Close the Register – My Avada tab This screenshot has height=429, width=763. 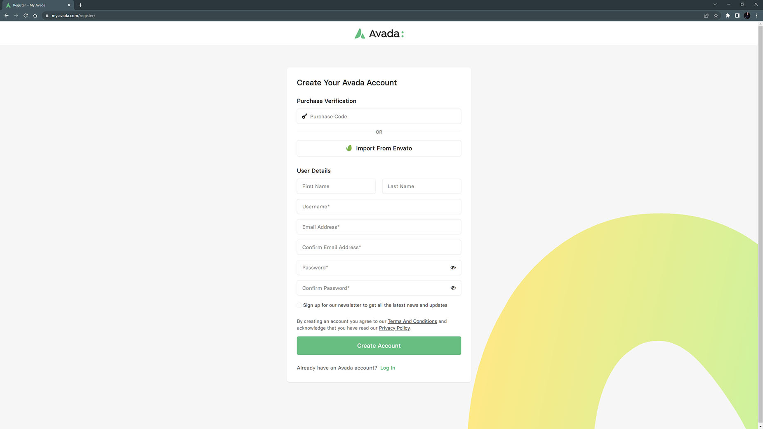(69, 5)
